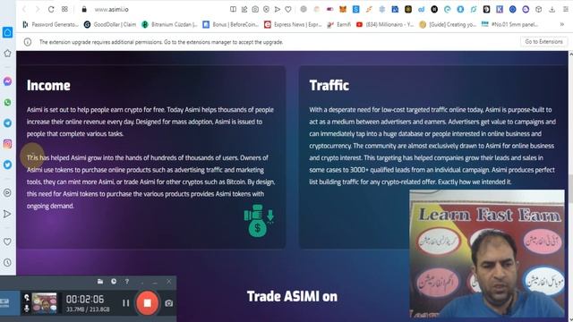Click the send arrow icon in the address bar
Image resolution: width=573 pixels, height=322 pixels.
278,10
